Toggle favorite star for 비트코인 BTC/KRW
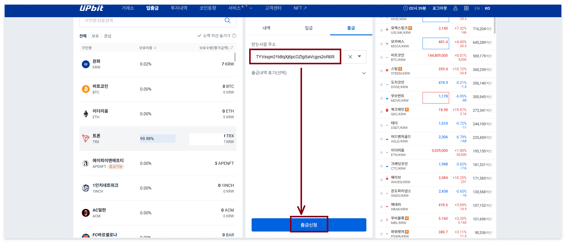Image resolution: width=566 pixels, height=243 pixels. [381, 57]
